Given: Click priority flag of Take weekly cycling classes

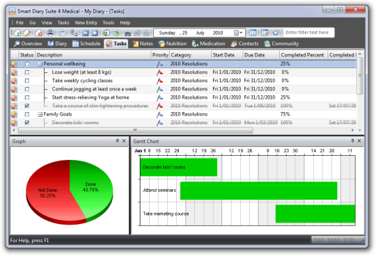Looking at the screenshot, I should click(x=159, y=81).
